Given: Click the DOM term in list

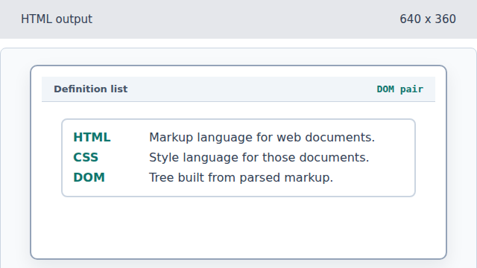Looking at the screenshot, I should click(89, 177).
